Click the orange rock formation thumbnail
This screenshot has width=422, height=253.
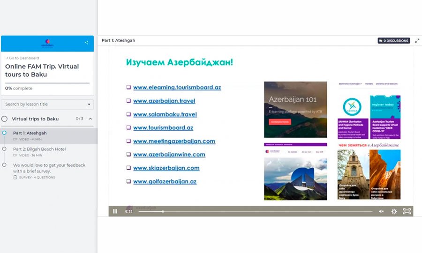[x=385, y=174]
